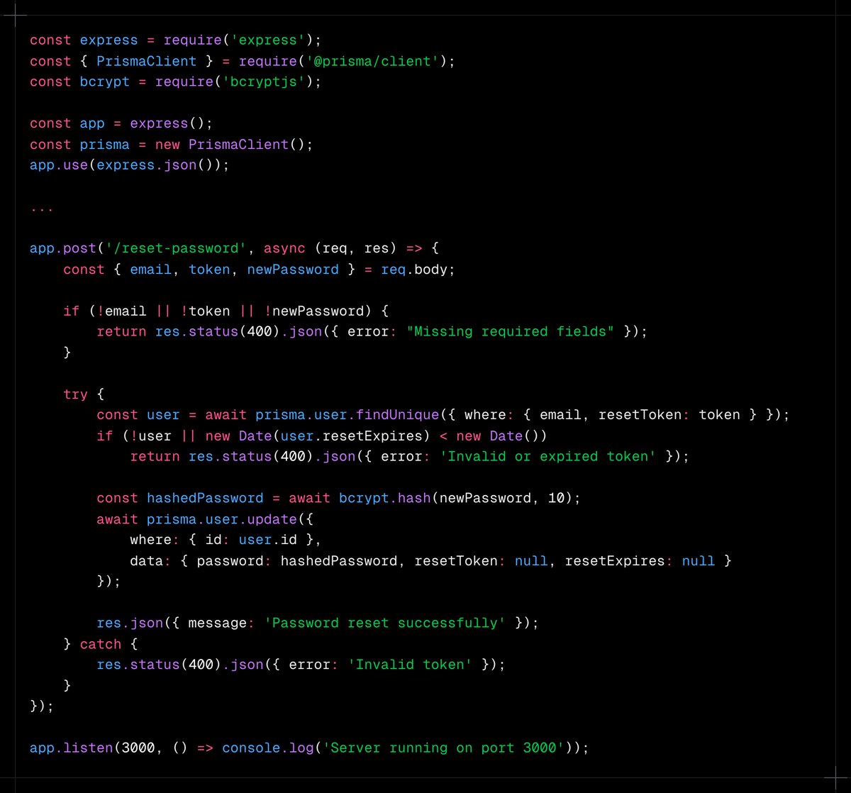Click "resetToken: null" in data object

(481, 560)
